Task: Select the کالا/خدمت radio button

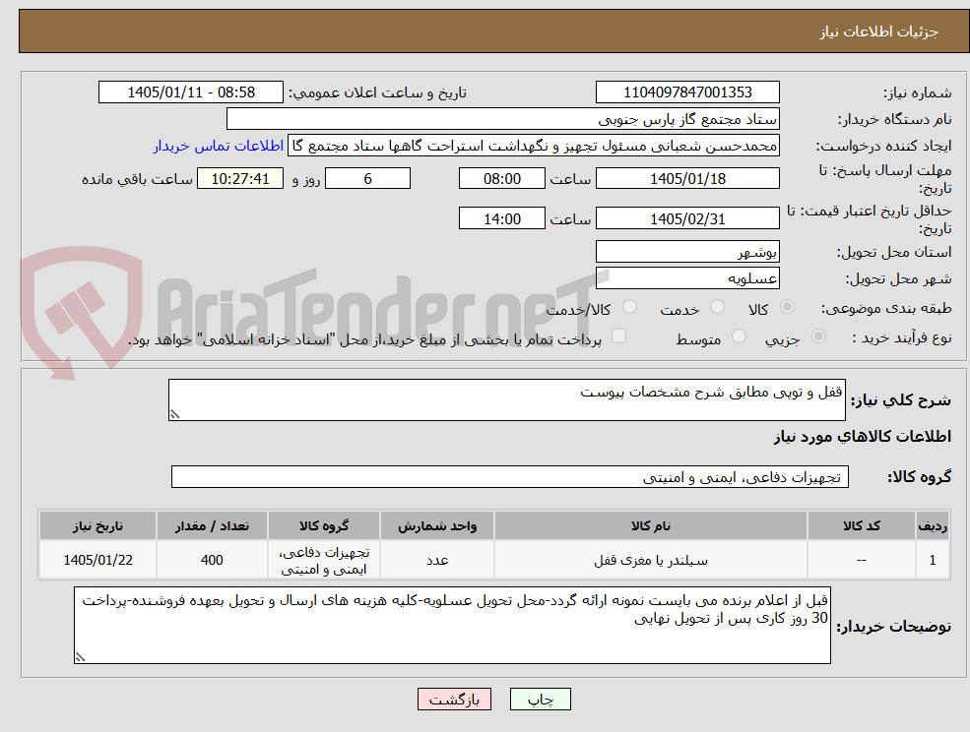Action: (x=629, y=307)
